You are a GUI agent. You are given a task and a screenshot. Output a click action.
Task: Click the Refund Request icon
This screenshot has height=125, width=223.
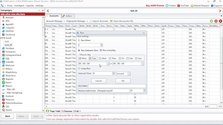192,6
